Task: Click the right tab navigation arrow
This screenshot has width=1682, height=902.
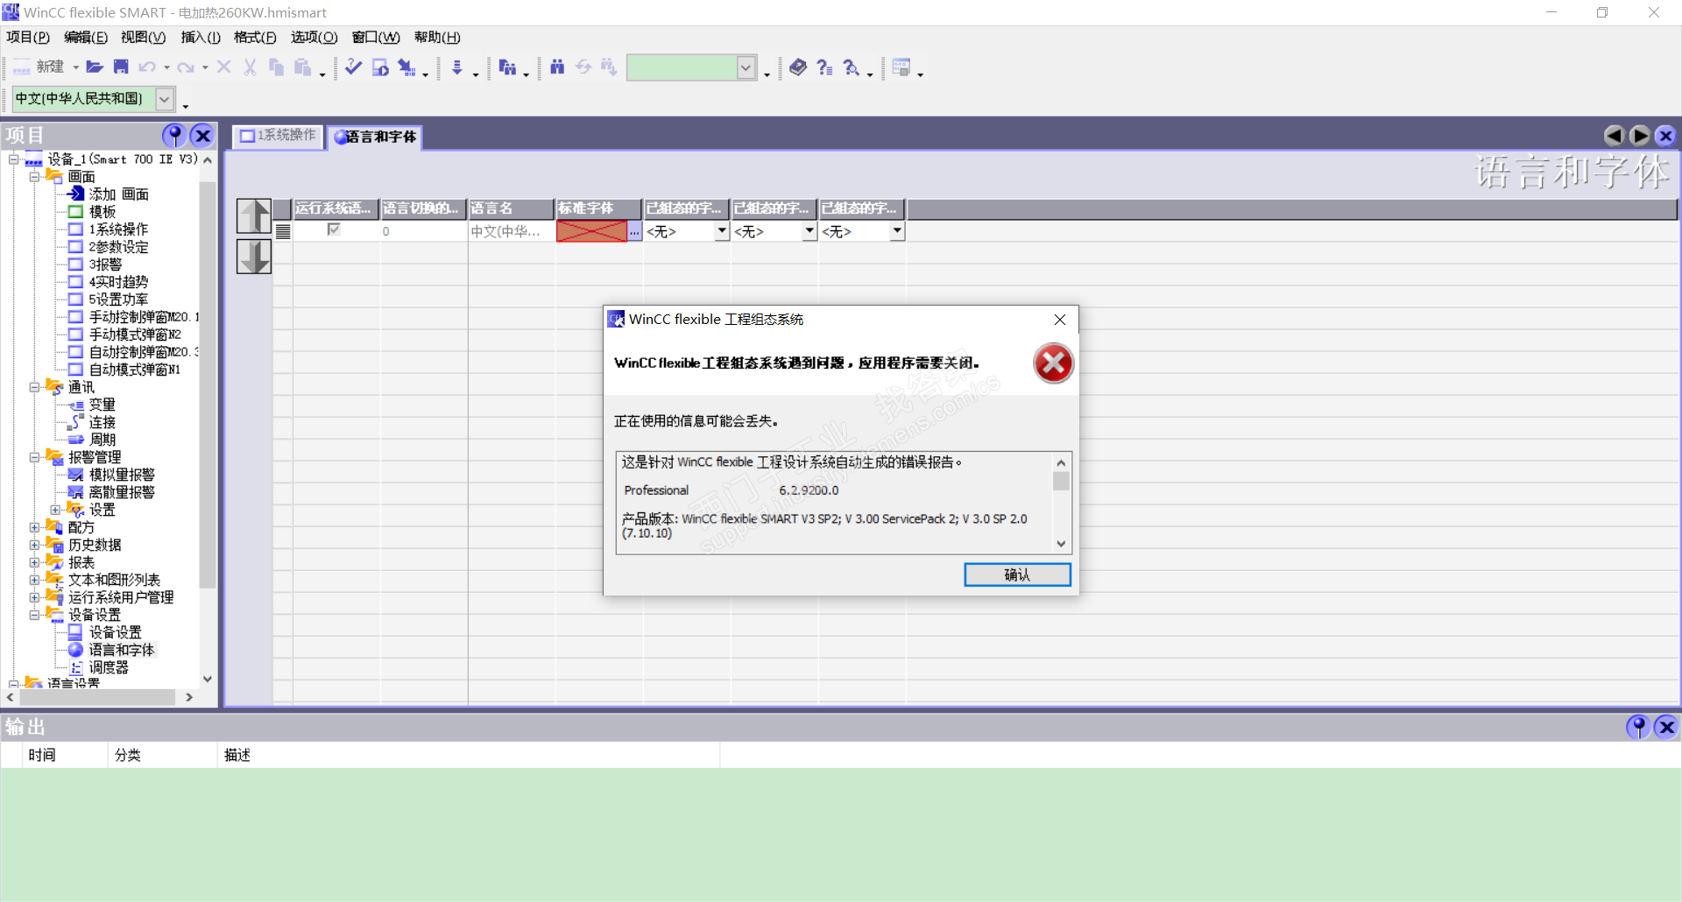Action: (x=1640, y=135)
